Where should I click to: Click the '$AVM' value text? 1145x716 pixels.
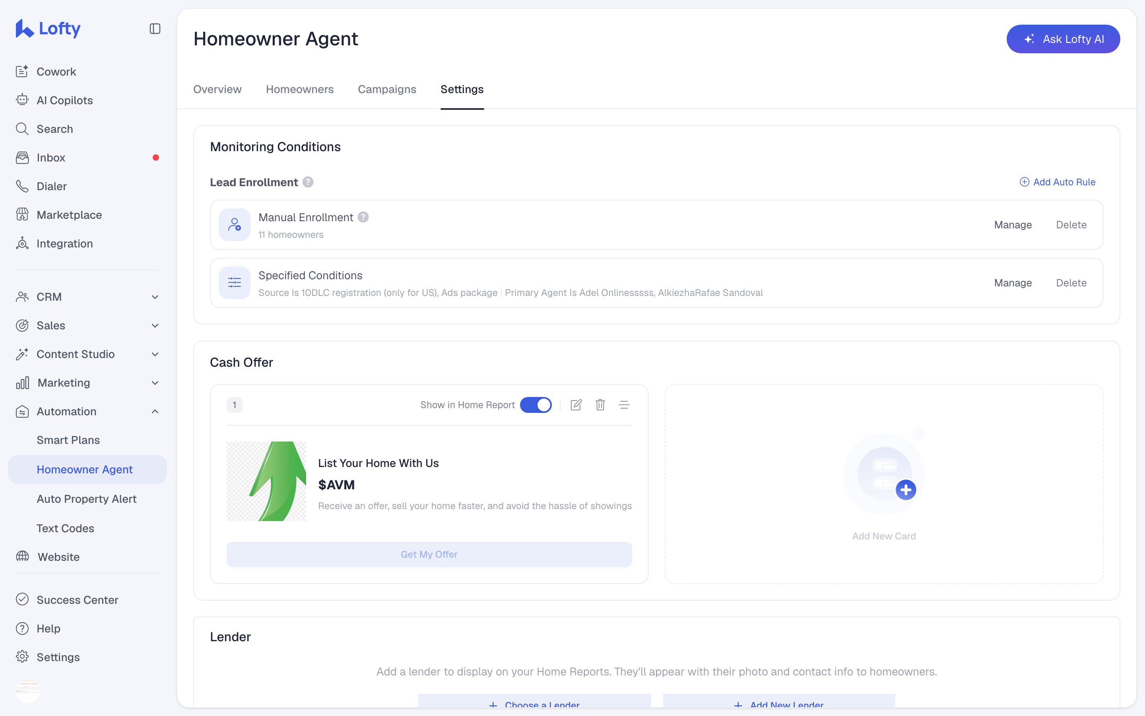point(336,484)
